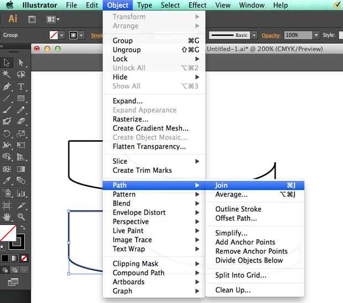Choose Average... from Path submenu
Viewport: 343px width, 303px height.
point(255,194)
